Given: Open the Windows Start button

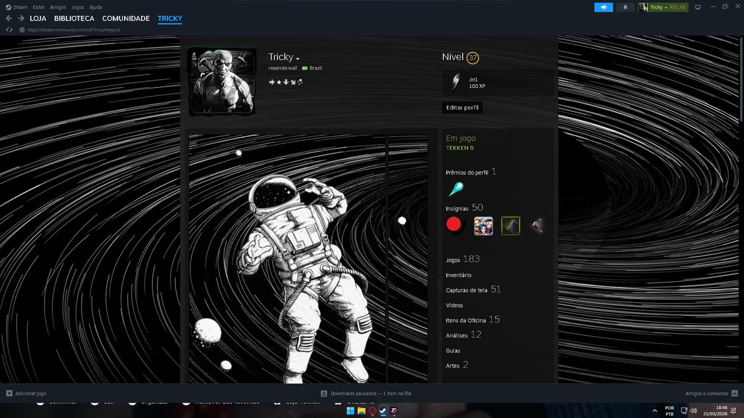Looking at the screenshot, I should pos(350,411).
